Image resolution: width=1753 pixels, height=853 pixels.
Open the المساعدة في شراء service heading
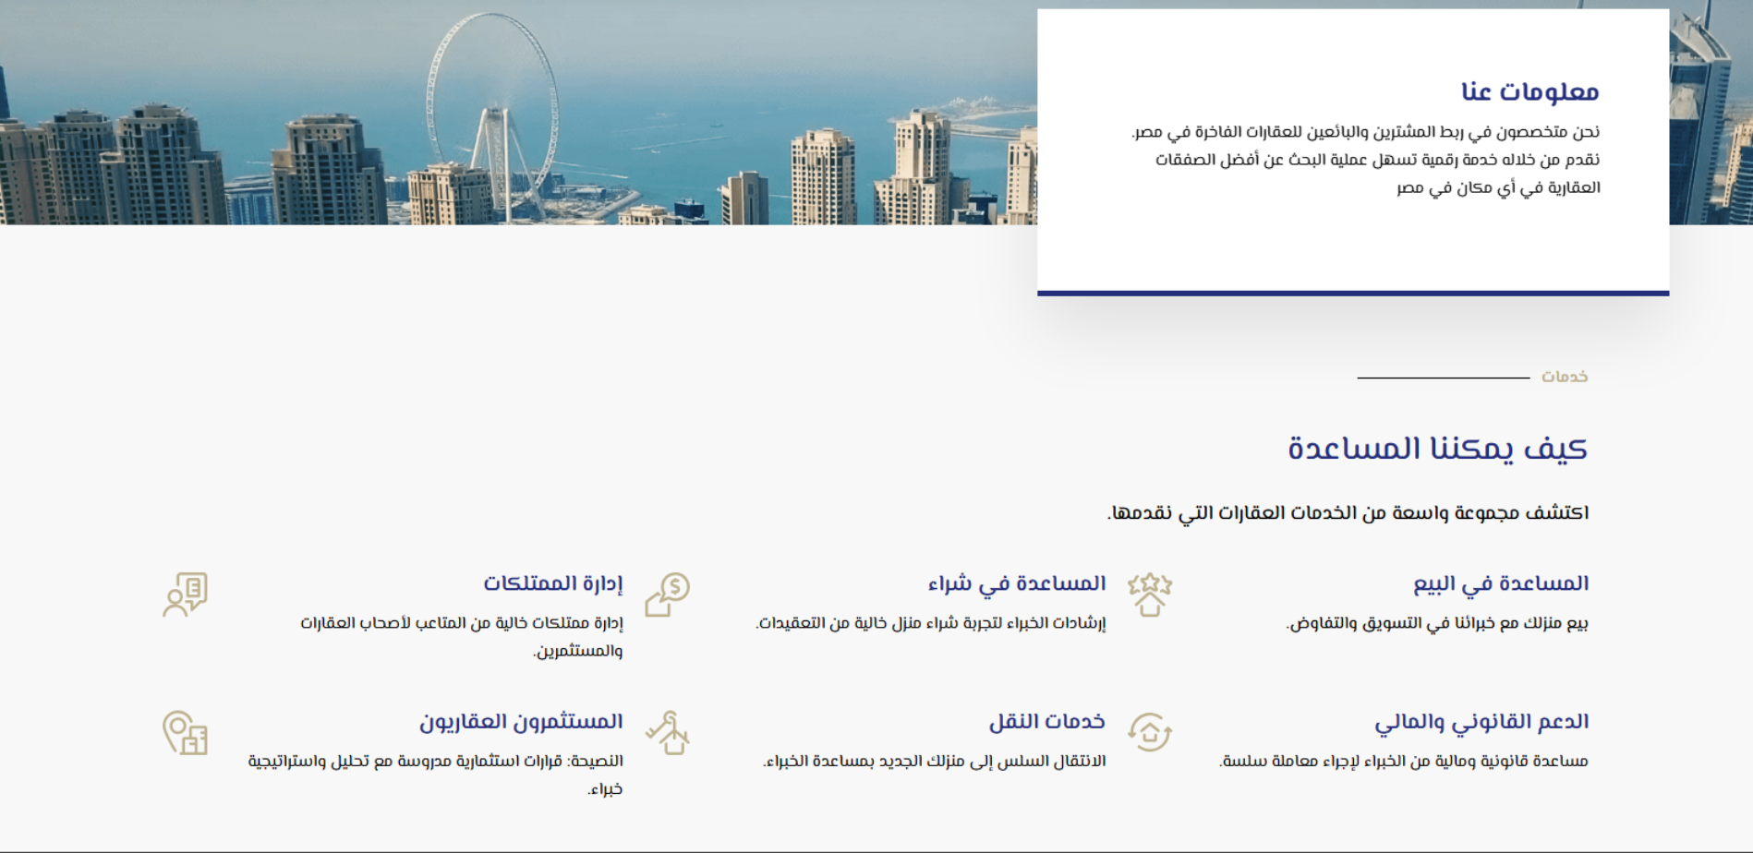click(1016, 583)
